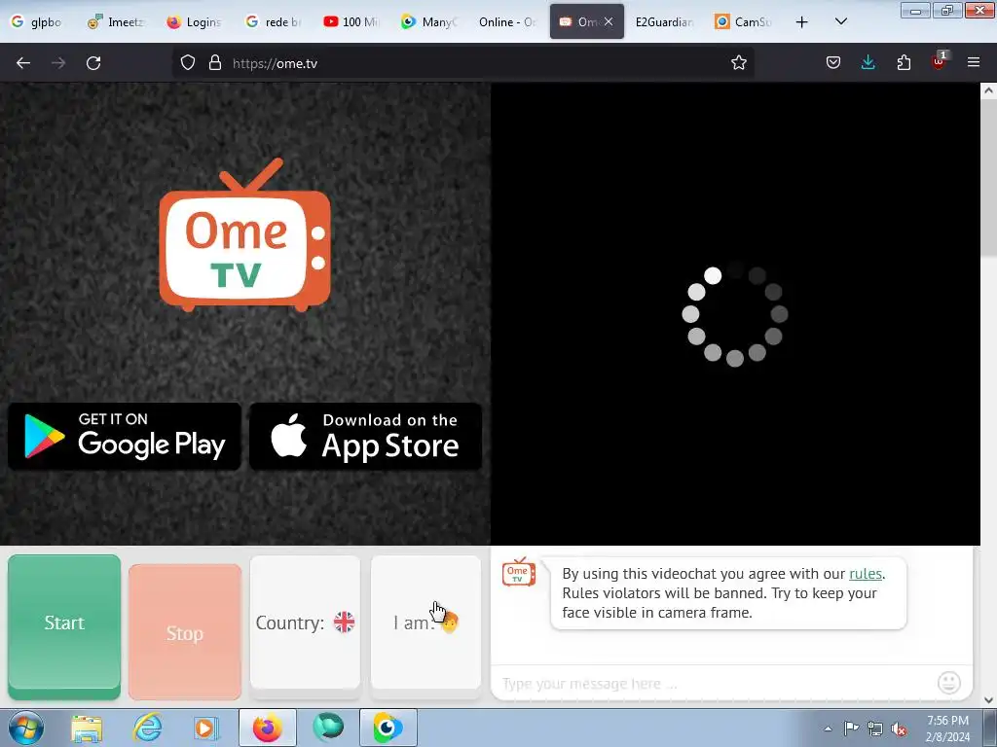This screenshot has width=997, height=747.
Task: Click the page vertical scrollbar thumb
Action: (x=988, y=178)
